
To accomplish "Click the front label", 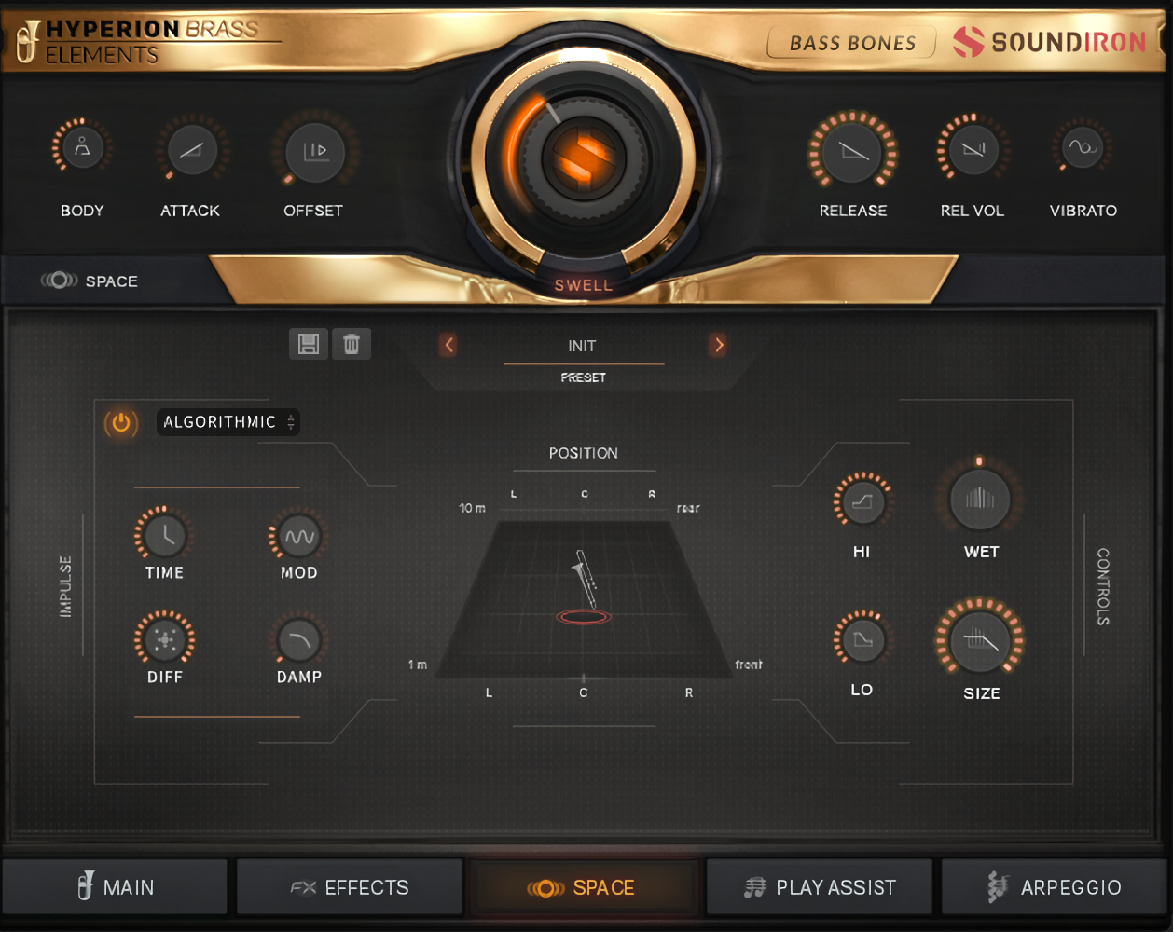I will pos(749,665).
